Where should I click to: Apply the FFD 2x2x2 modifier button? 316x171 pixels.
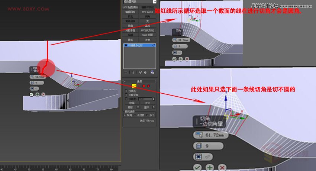[x=148, y=12]
